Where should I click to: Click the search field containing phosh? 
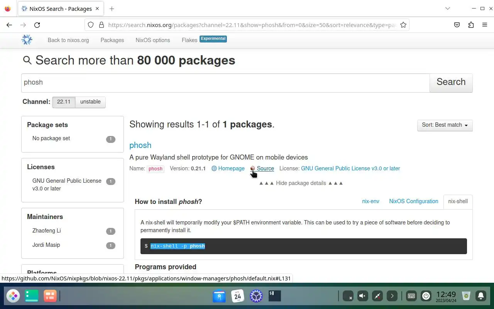tap(225, 83)
